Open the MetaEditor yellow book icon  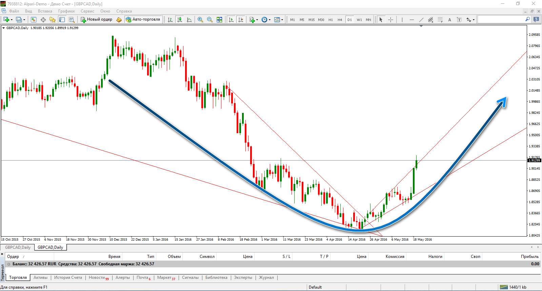coord(119,20)
